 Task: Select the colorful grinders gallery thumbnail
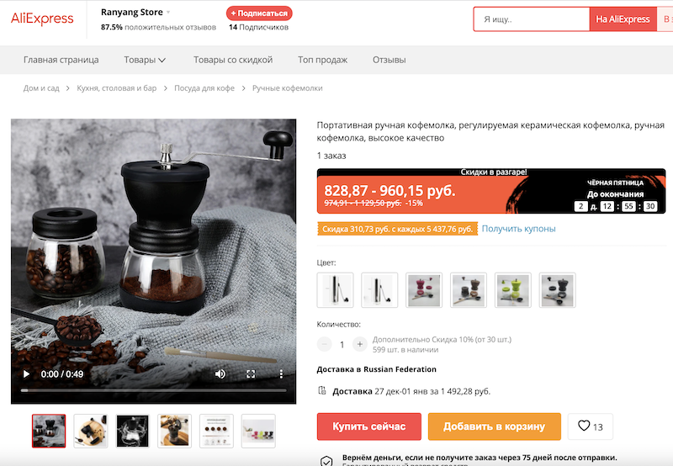258,431
